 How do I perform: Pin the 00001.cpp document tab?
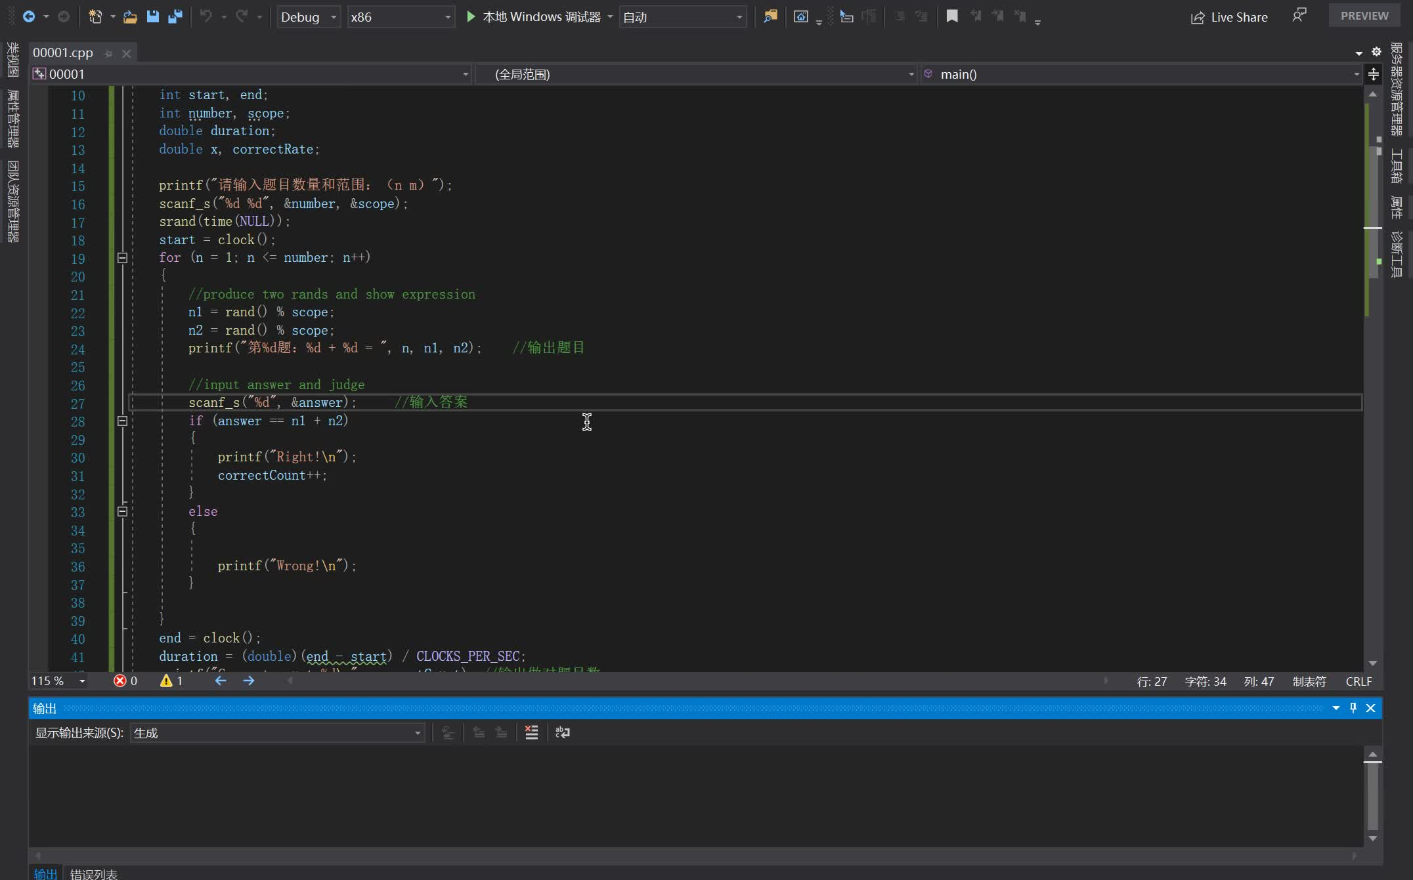coord(108,53)
